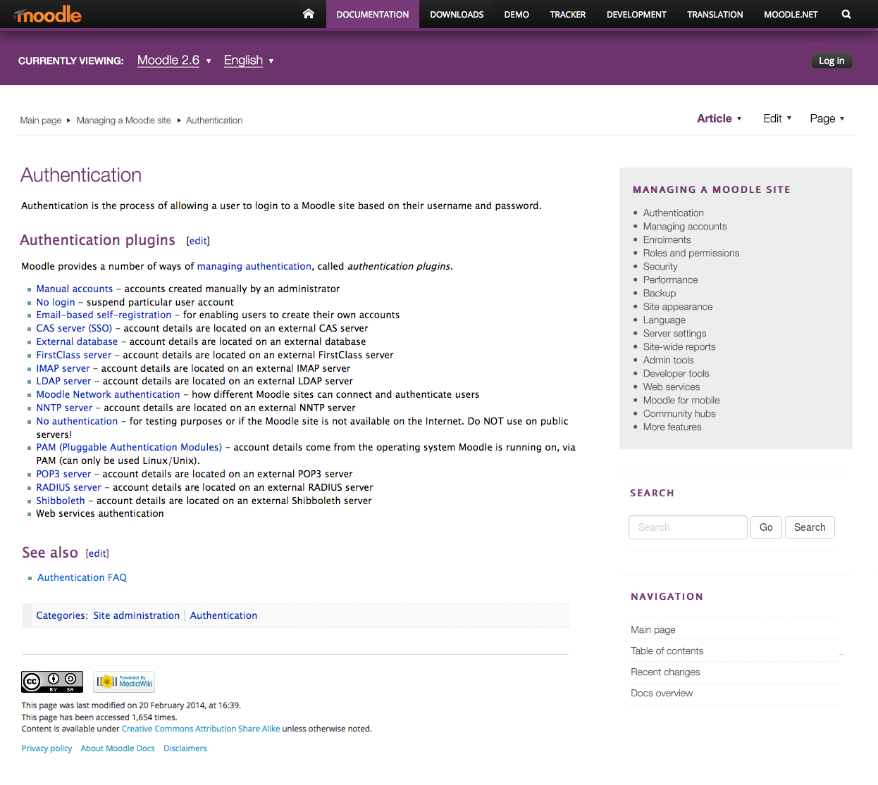Open the External database link
The image size is (878, 785).
(x=77, y=341)
